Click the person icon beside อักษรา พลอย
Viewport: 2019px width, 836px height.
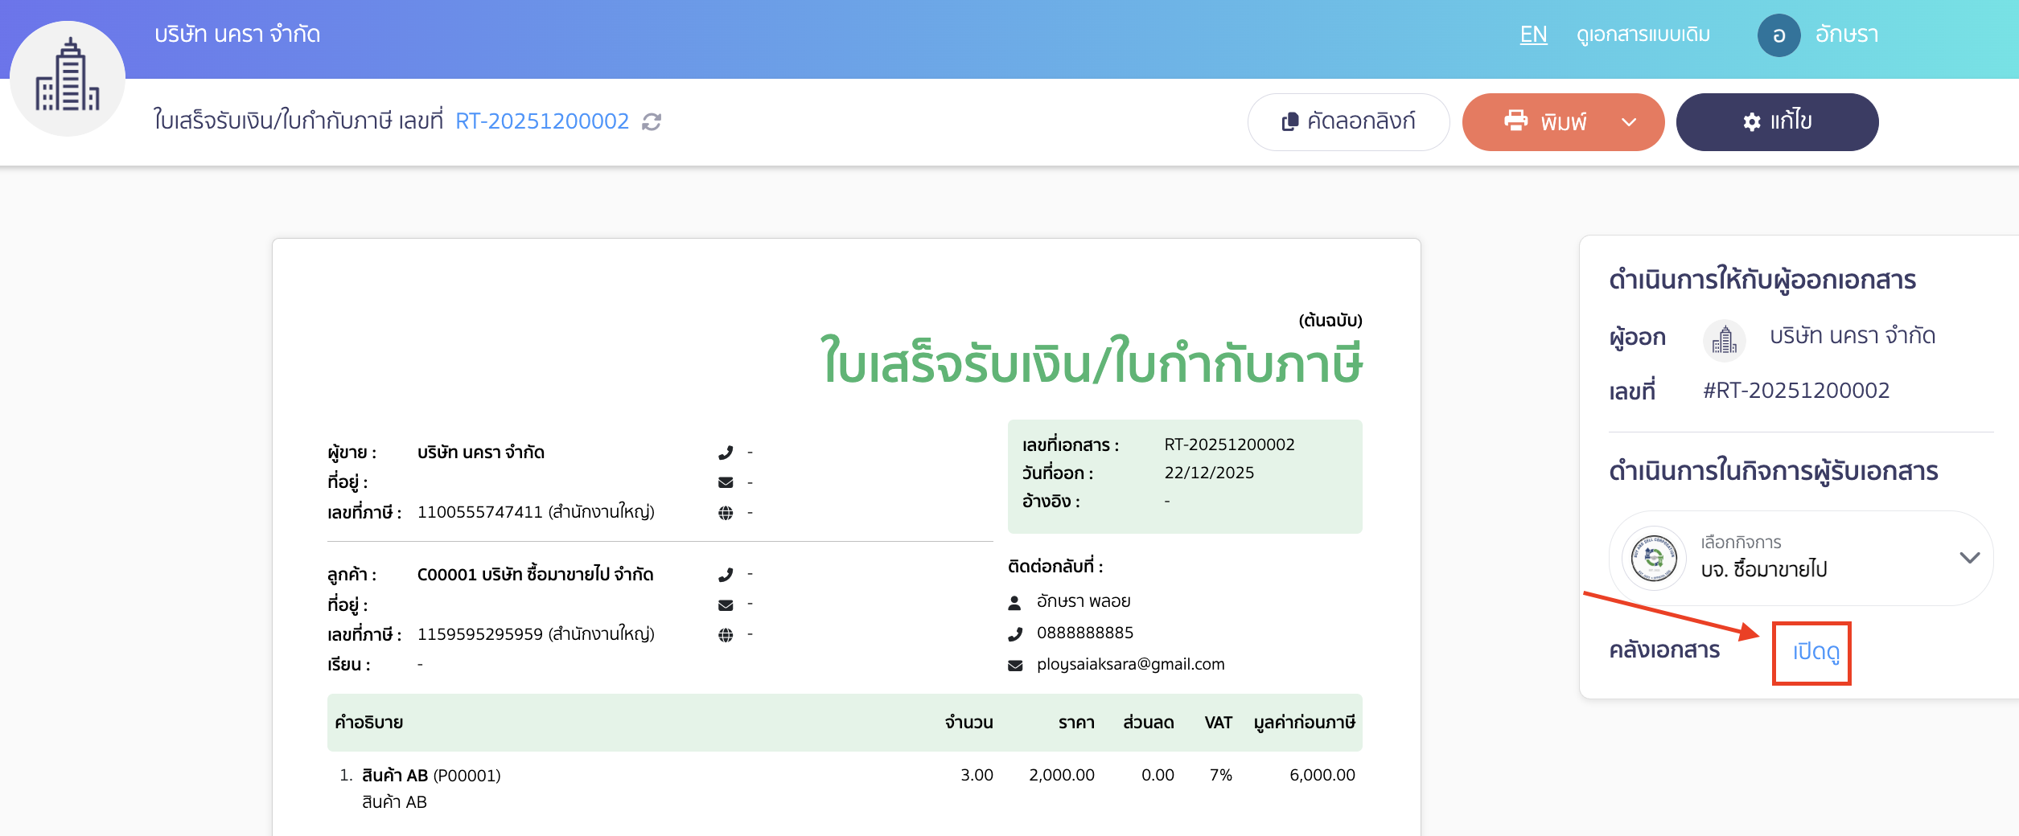[1015, 600]
